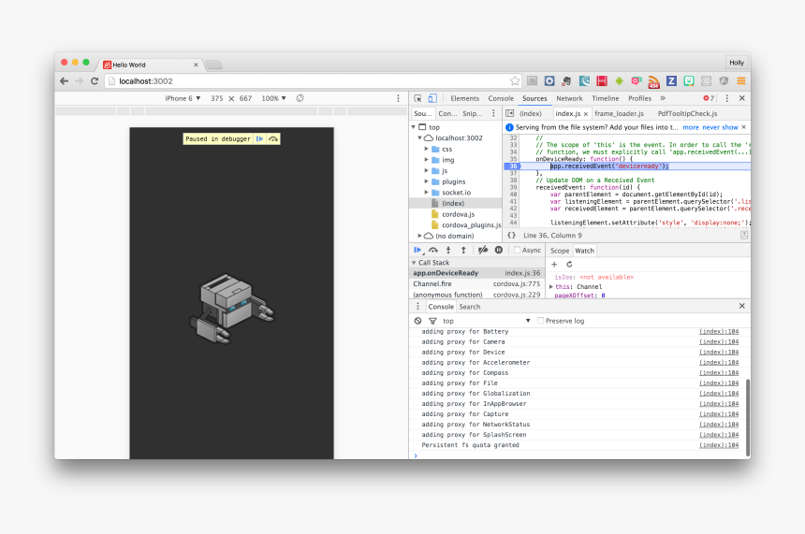Image resolution: width=805 pixels, height=534 pixels.
Task: Expand the 'this: Channel' watch entry
Action: (551, 287)
